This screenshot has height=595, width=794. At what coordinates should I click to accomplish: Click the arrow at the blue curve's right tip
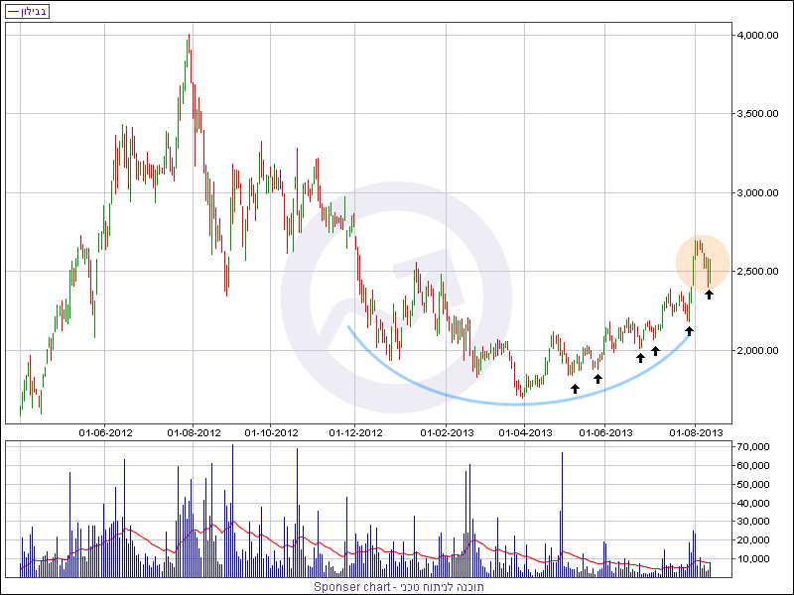689,329
